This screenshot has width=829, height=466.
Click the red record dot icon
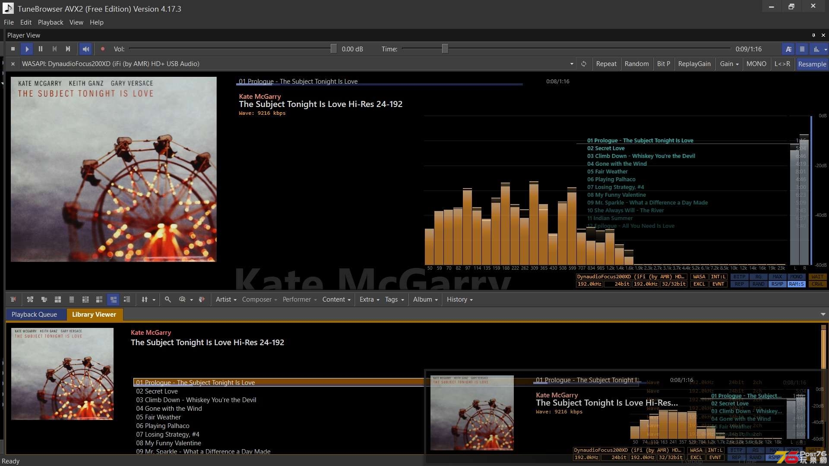[103, 49]
